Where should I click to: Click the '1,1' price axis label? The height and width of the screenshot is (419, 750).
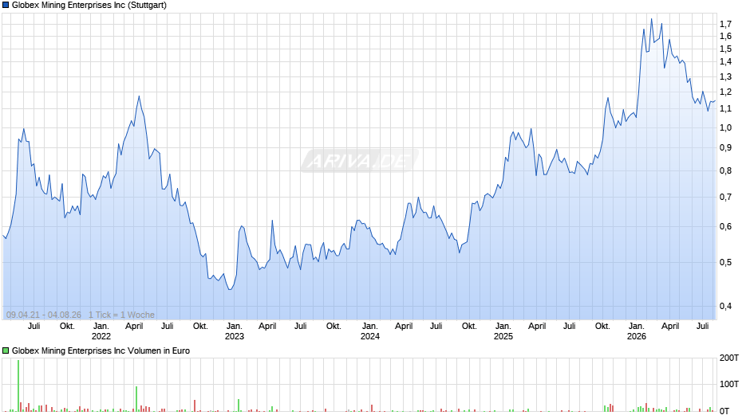click(725, 108)
